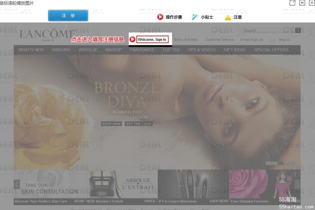Select the banner slide indicator dots
This screenshot has height=210, width=315.
click(x=280, y=163)
